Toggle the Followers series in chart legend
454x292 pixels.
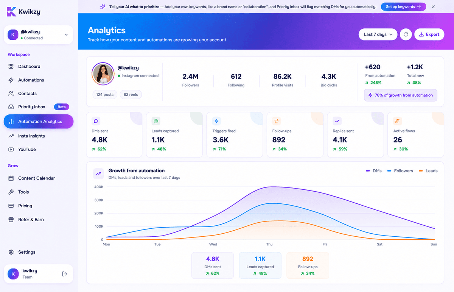pyautogui.click(x=400, y=171)
